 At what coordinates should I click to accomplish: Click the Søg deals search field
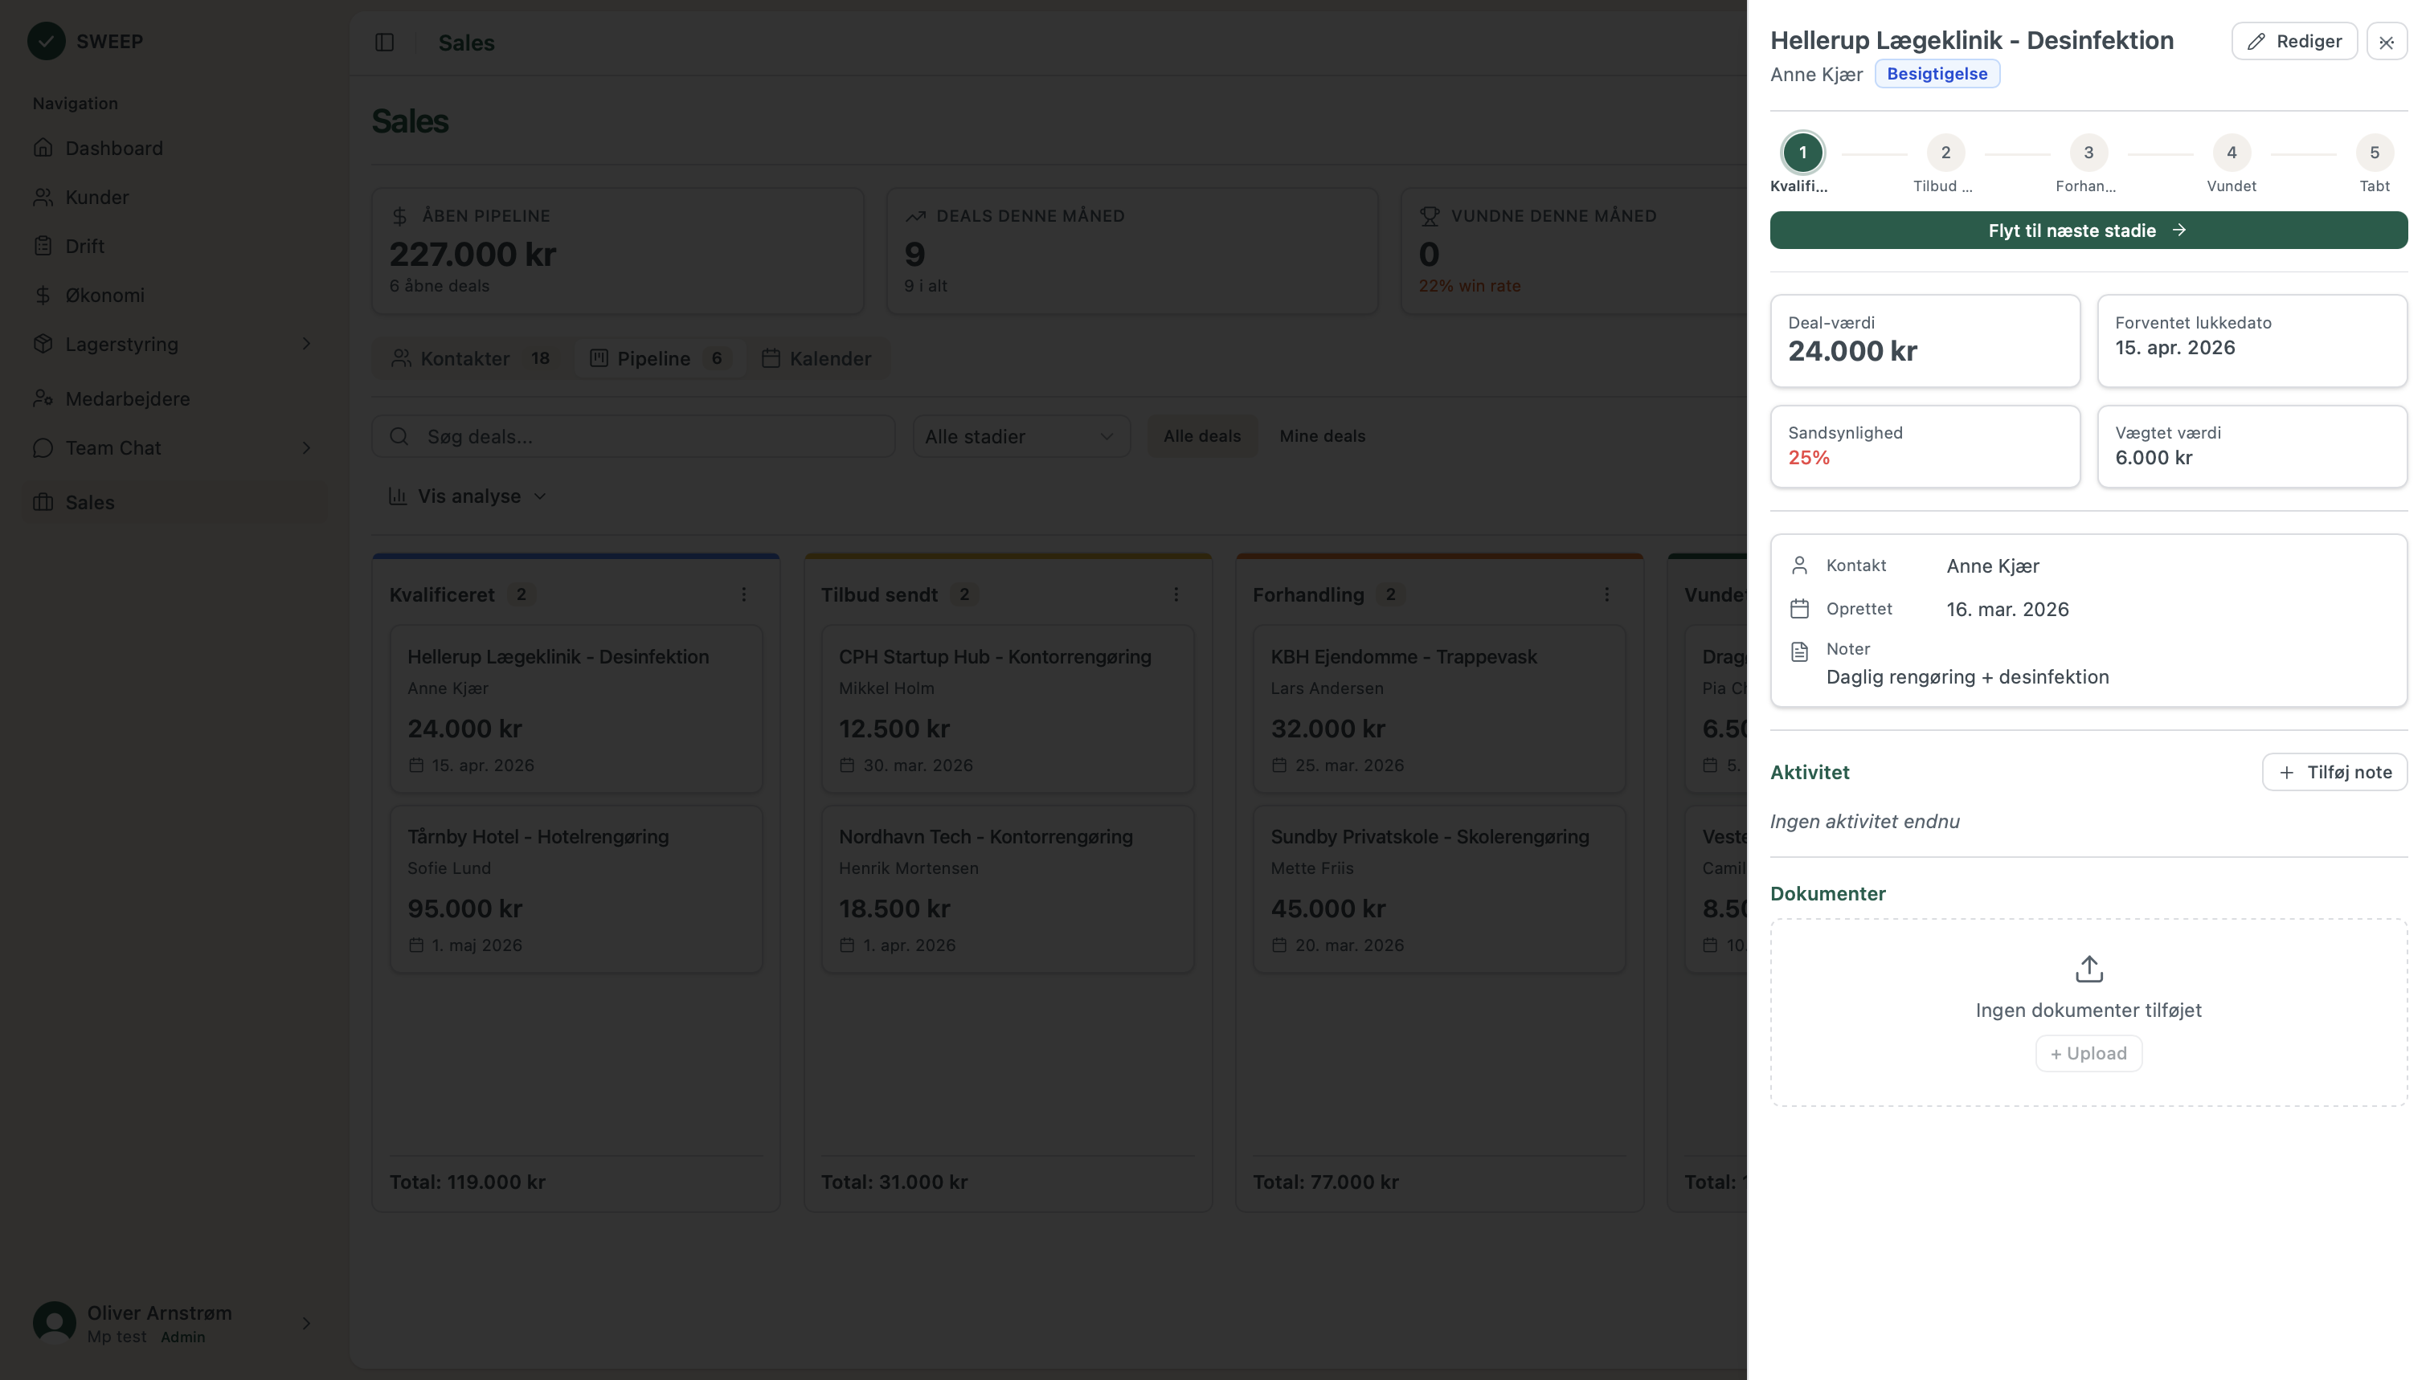633,436
